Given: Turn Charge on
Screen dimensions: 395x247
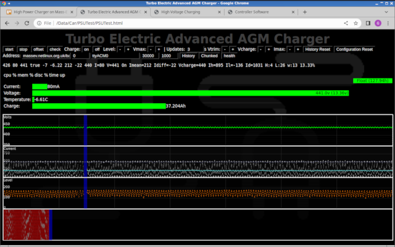Looking at the screenshot, I should click(x=86, y=49).
